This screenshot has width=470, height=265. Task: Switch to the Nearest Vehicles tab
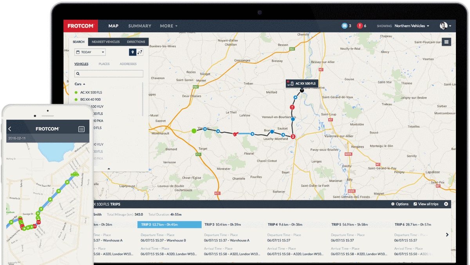tap(106, 41)
